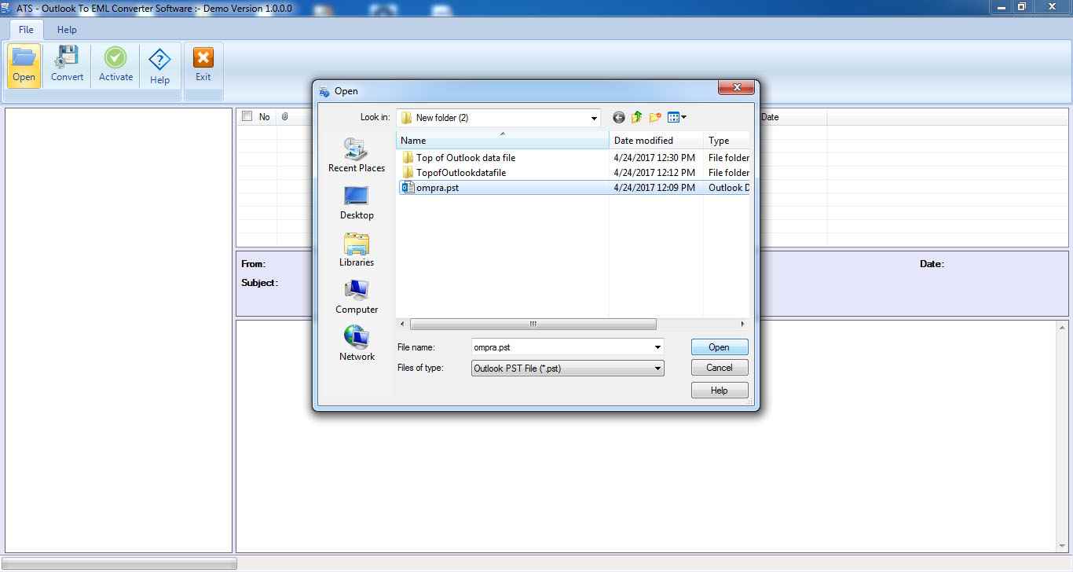Sort files by the Name column header
This screenshot has height=572, width=1073.
coord(503,141)
